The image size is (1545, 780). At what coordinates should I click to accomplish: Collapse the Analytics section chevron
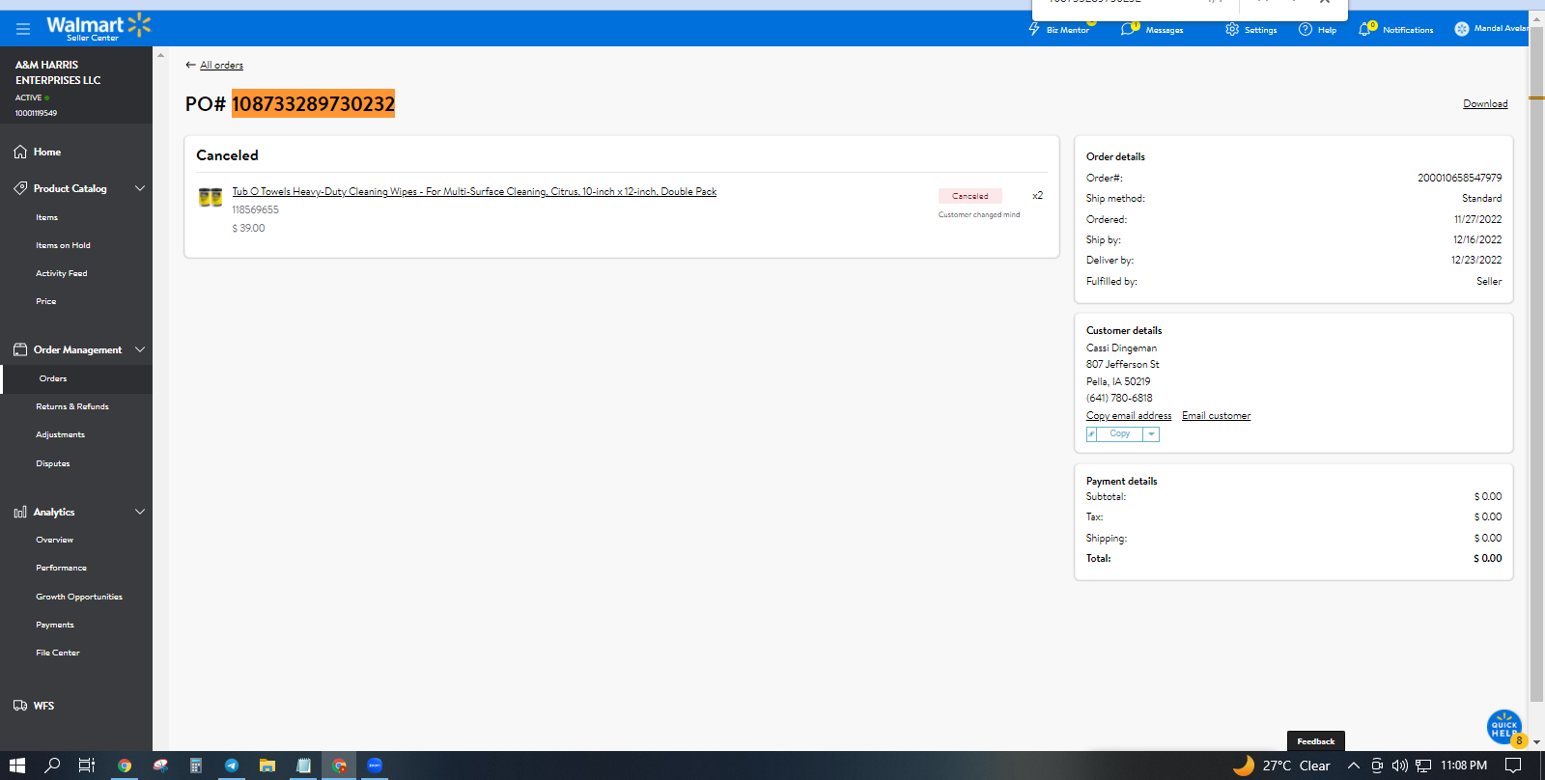tap(140, 512)
